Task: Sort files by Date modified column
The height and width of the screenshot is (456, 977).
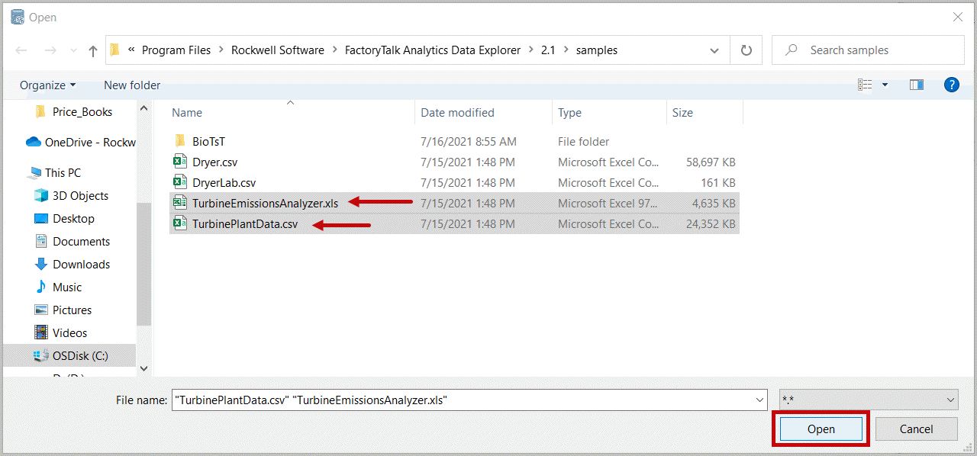Action: [457, 112]
